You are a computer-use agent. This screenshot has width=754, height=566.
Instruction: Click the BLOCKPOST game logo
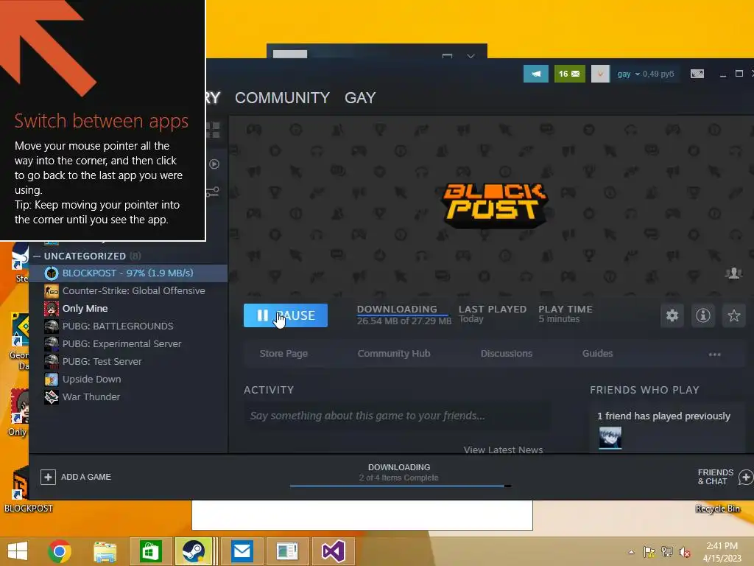point(495,206)
